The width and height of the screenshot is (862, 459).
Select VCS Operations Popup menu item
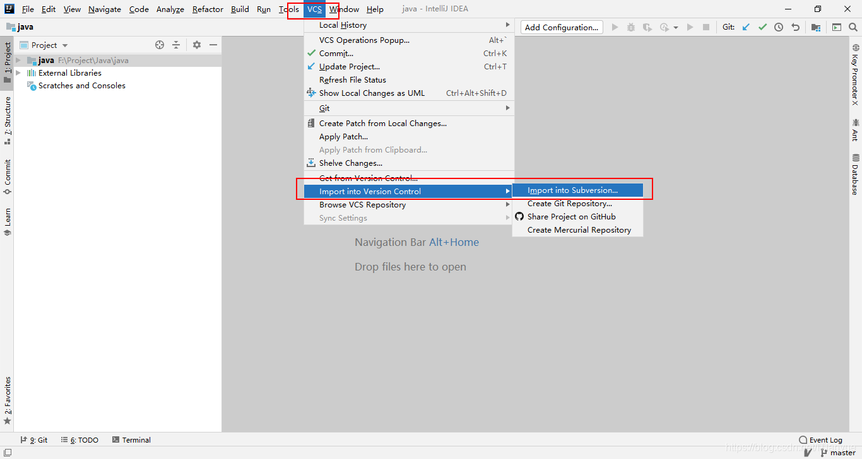[x=409, y=40]
